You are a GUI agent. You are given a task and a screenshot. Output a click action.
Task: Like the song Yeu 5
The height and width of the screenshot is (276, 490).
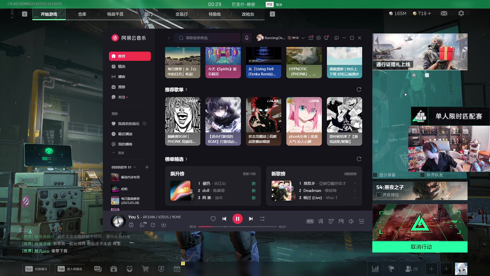click(213, 219)
